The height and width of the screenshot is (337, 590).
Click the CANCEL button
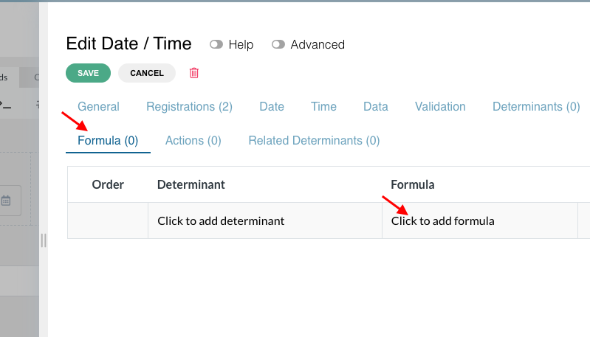147,73
